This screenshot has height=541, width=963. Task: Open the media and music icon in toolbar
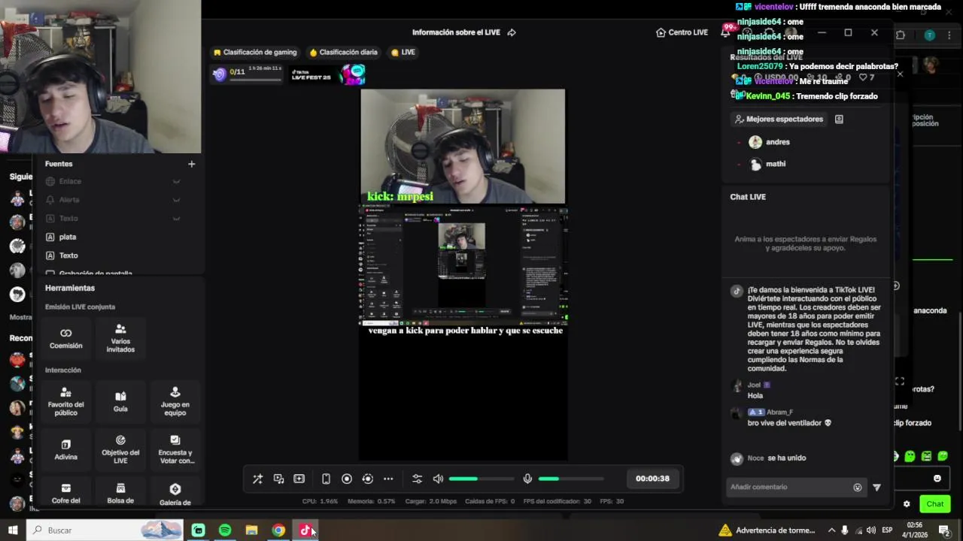(x=278, y=479)
